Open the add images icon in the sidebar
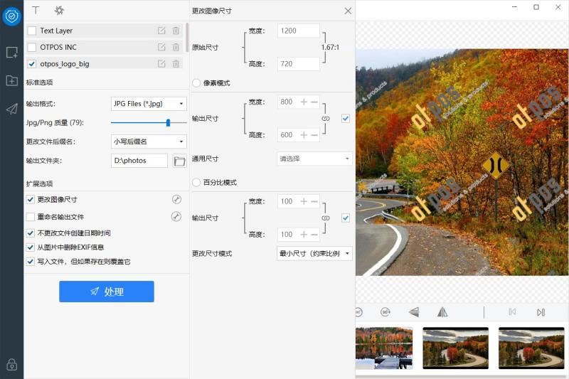The image size is (569, 379). tap(11, 52)
